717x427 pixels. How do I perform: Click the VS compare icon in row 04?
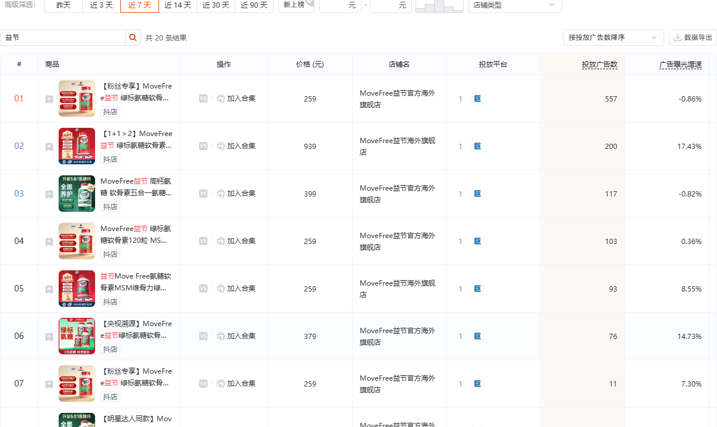click(x=203, y=241)
